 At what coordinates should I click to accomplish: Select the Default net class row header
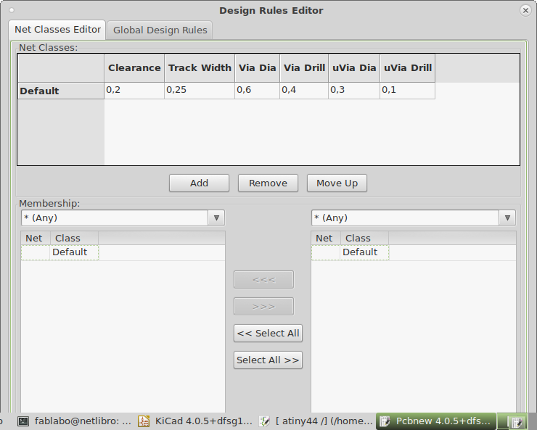[61, 91]
